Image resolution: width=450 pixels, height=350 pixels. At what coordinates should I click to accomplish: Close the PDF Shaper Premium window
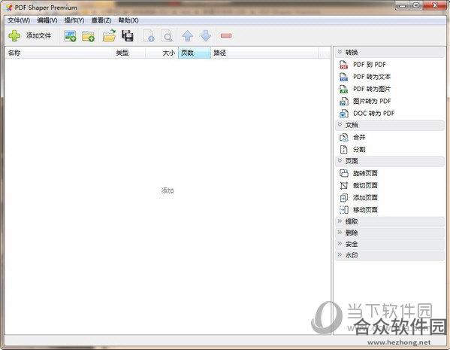435,5
